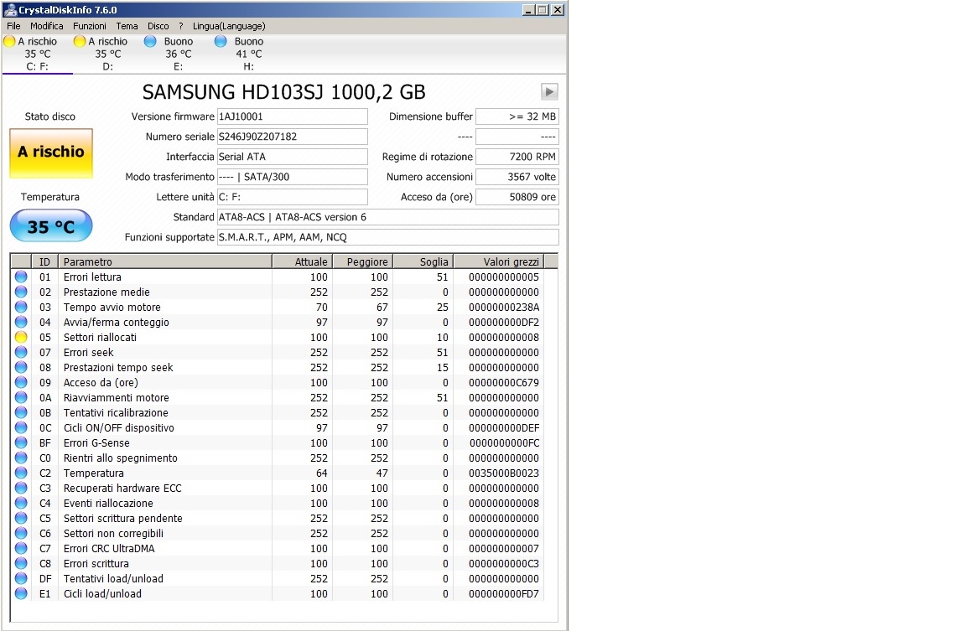Click the status icon for Tempo avvio motore
Viewport: 966px width, 631px height.
pyautogui.click(x=21, y=308)
